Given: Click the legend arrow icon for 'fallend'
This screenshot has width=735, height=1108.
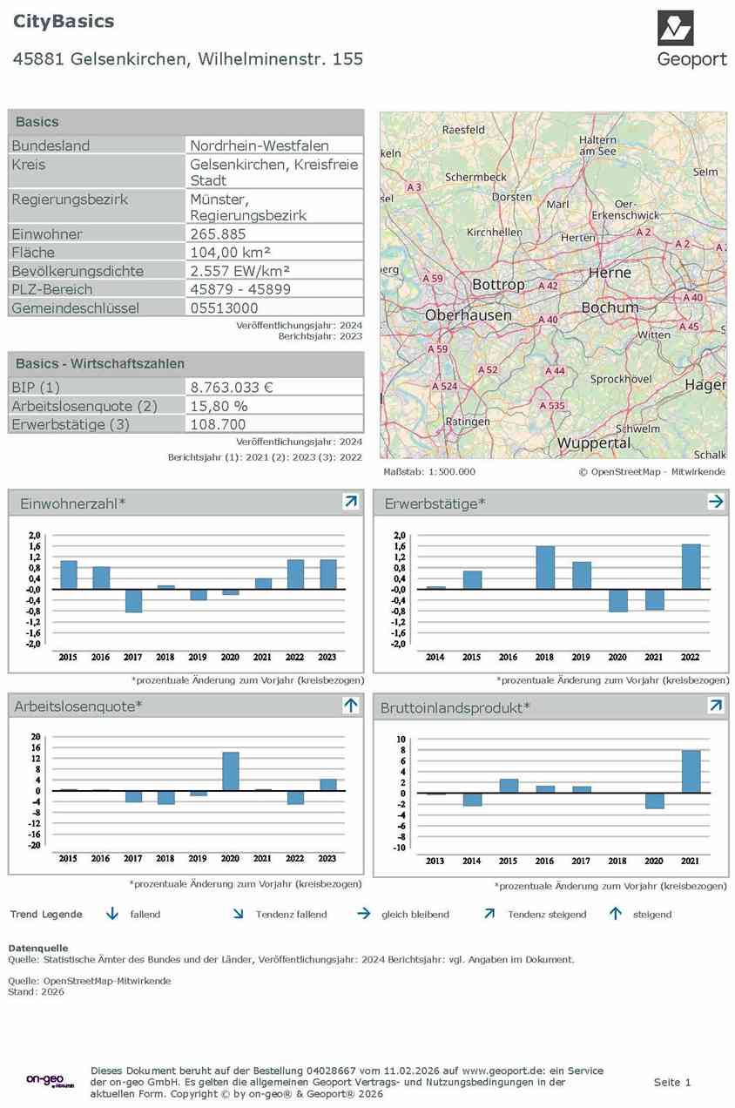Looking at the screenshot, I should 111,914.
